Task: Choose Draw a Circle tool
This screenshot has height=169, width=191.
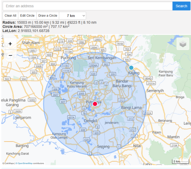Action: point(48,16)
